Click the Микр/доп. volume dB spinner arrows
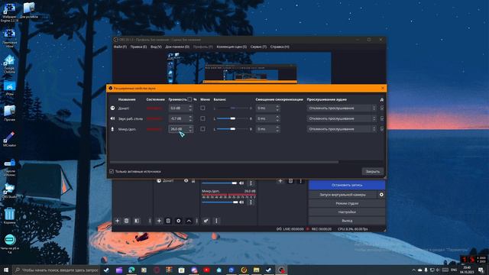489x275 pixels. [x=190, y=129]
